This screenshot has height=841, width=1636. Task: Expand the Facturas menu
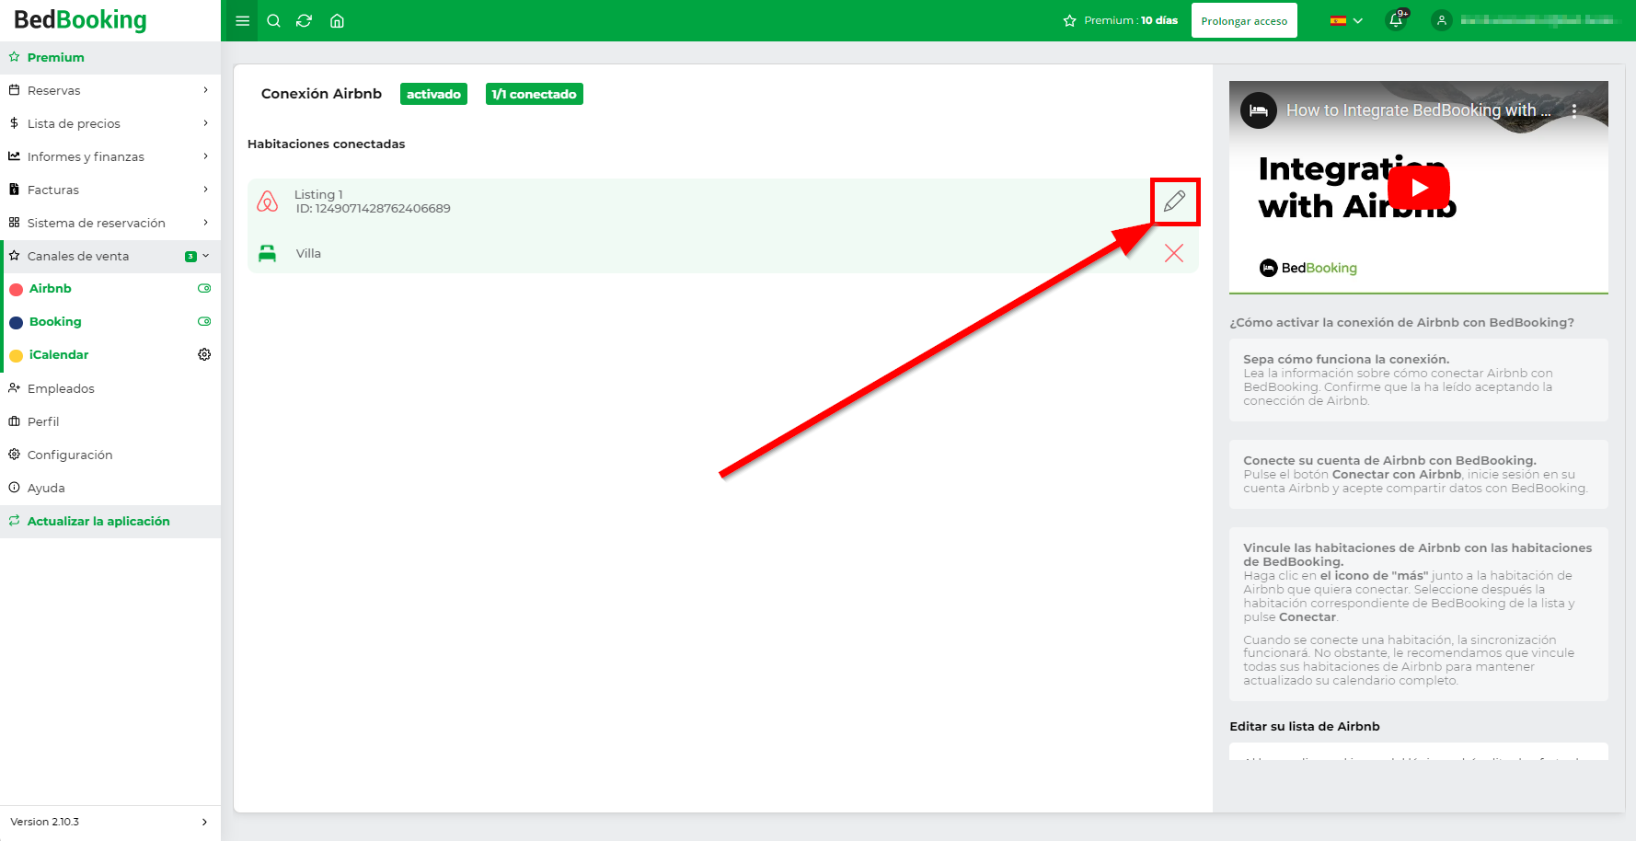coord(110,190)
